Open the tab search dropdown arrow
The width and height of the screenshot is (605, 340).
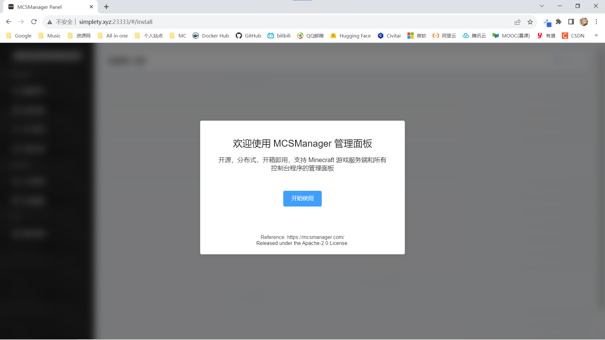click(x=542, y=6)
